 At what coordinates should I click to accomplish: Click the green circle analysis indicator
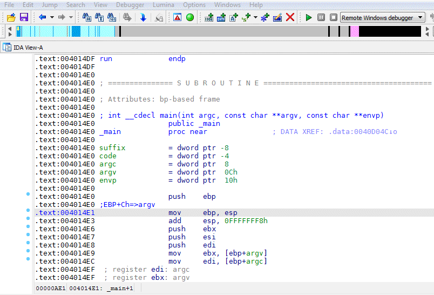(x=190, y=17)
